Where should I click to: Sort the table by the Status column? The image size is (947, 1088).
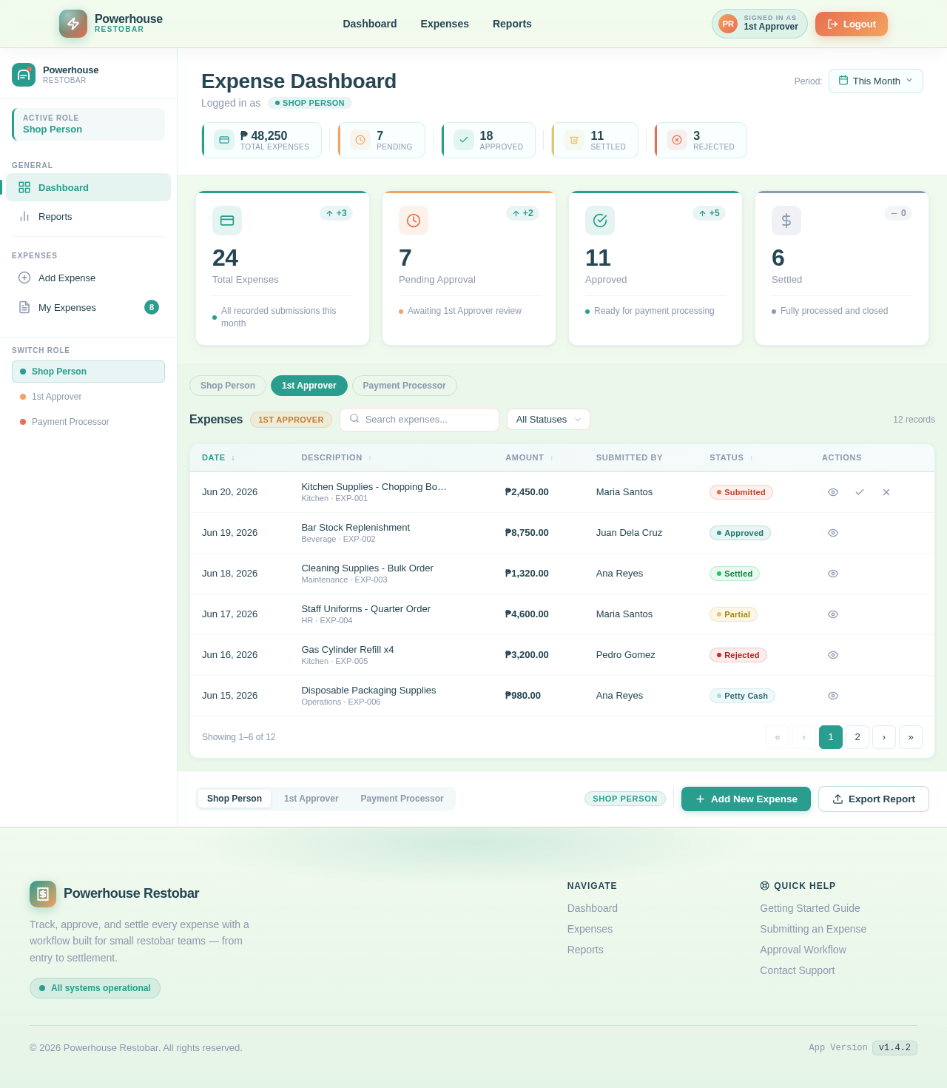tap(732, 457)
